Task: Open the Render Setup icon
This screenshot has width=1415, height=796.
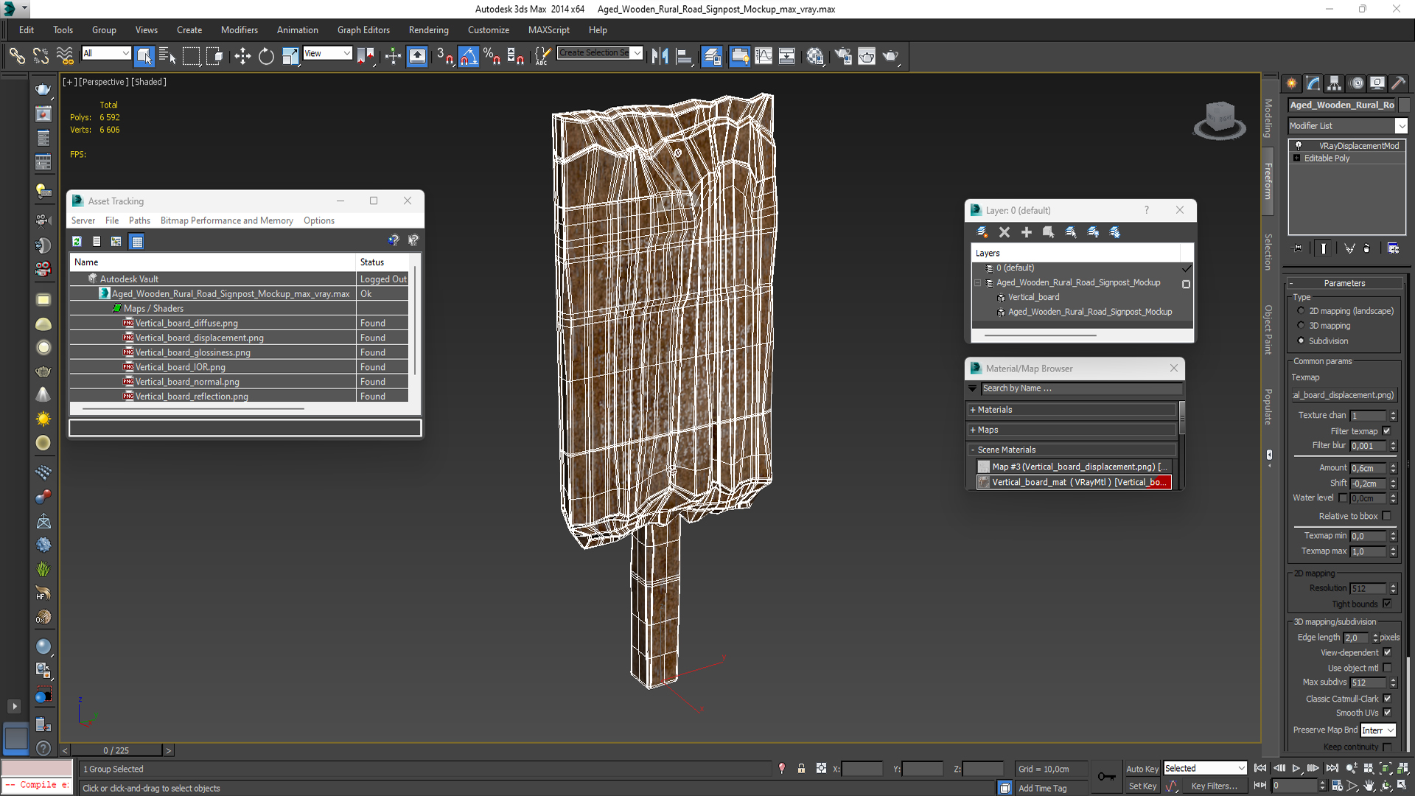Action: click(843, 56)
